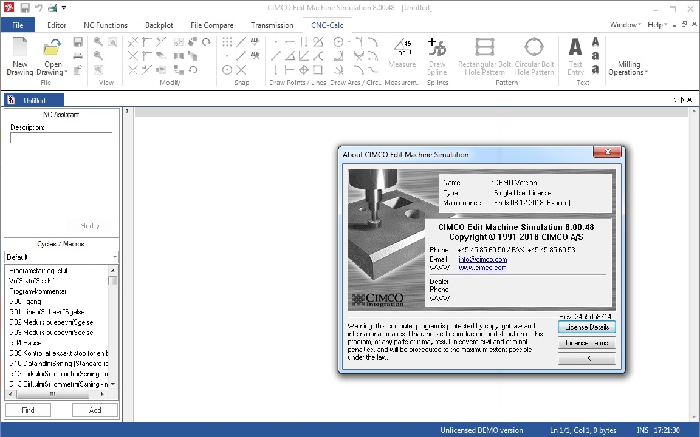700x437 pixels.
Task: Click the mirror icon in the Modify group
Action: click(x=179, y=56)
